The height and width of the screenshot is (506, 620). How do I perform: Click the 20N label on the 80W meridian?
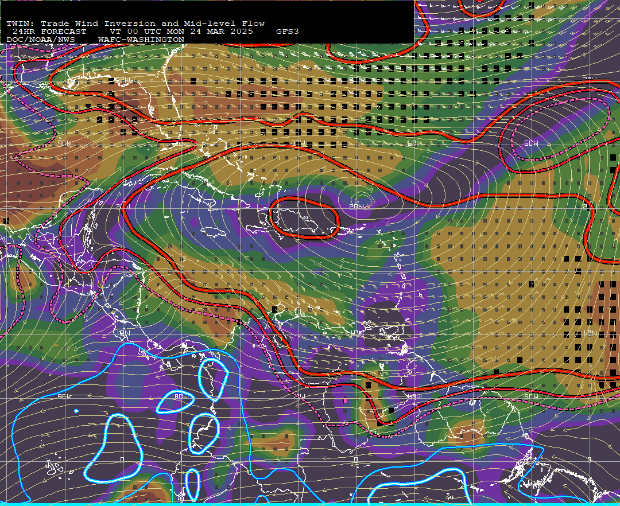(123, 207)
